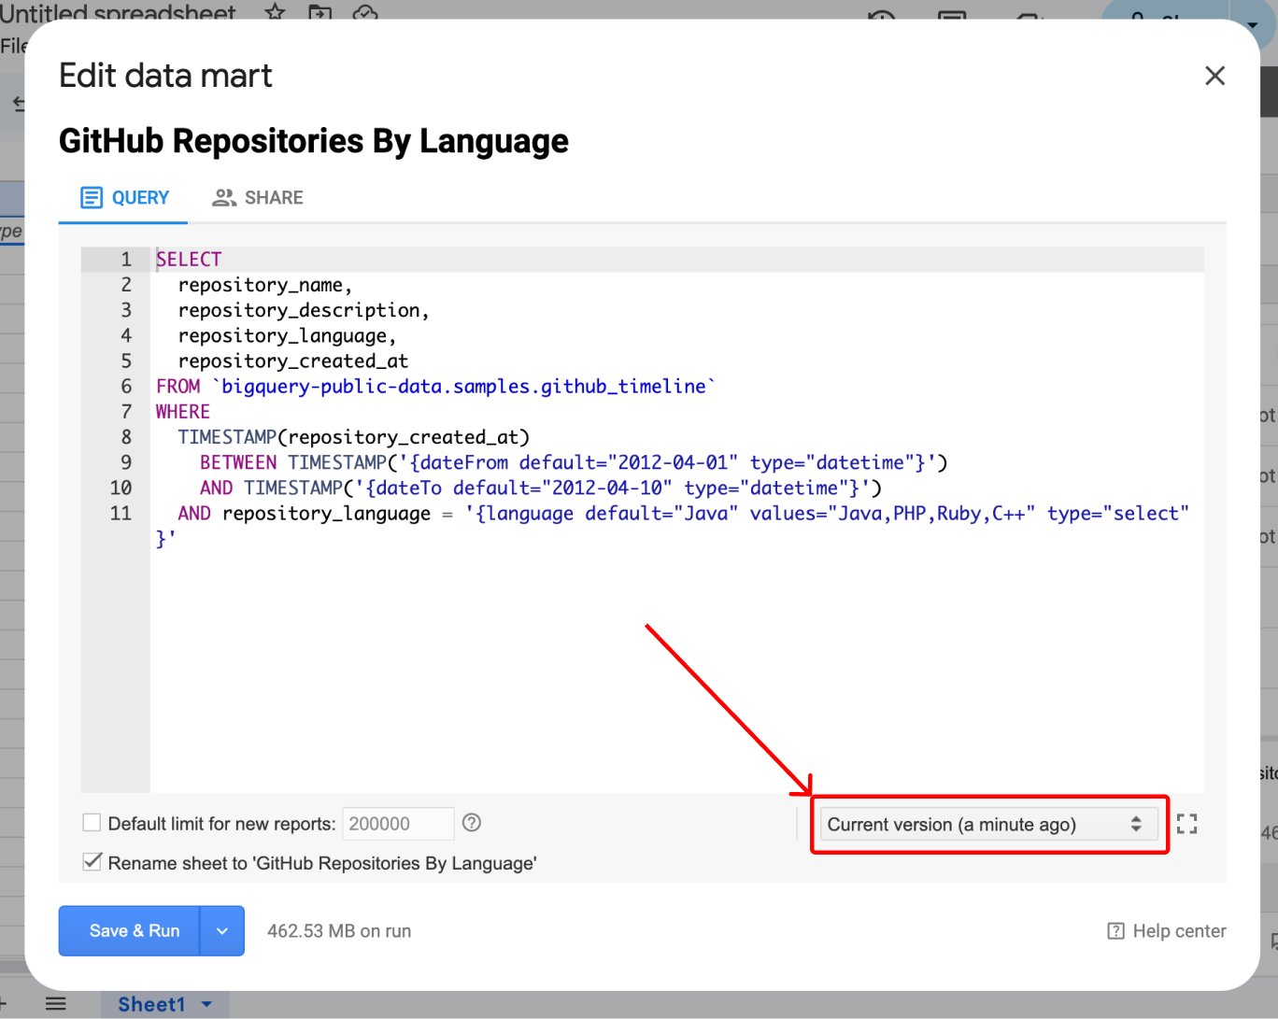Viewport: 1278px width, 1019px height.
Task: Click repository_name, on line 2
Action: 265,285
